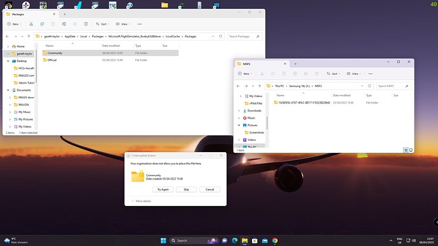Open Microsoft Edge from the taskbar
This screenshot has width=438, height=246.
[x=235, y=240]
